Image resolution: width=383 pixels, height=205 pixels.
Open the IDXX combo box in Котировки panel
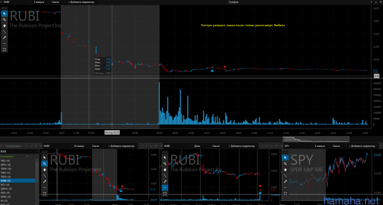[x=19, y=152]
